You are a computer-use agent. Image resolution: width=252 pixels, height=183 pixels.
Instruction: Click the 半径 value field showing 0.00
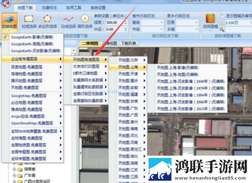click(x=115, y=29)
